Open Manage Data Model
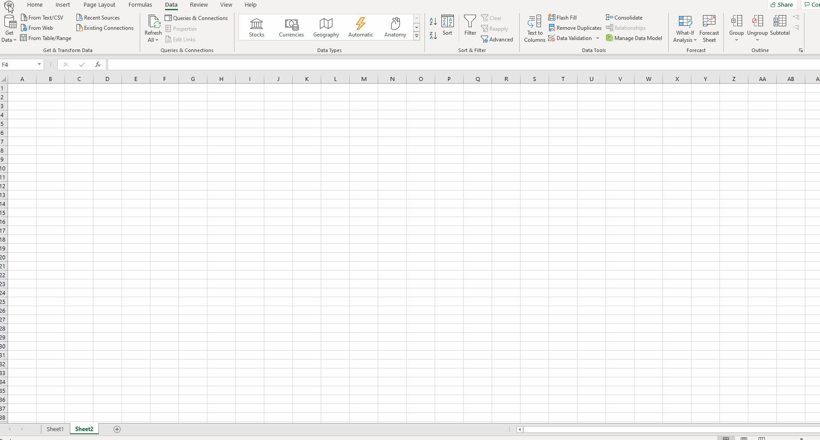The image size is (820, 440). click(634, 38)
